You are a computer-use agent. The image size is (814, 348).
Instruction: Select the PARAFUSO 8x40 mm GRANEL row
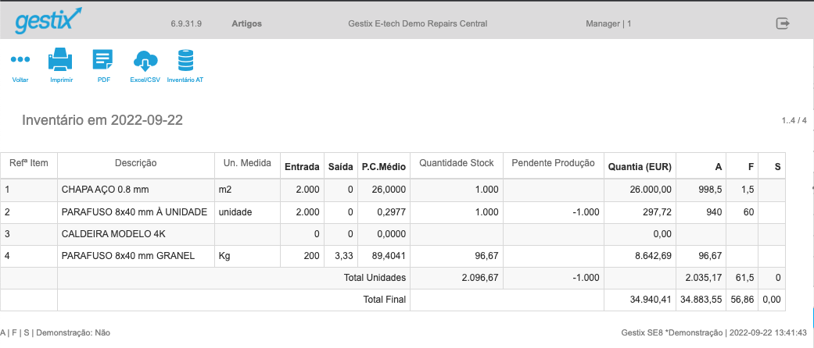tap(393, 256)
